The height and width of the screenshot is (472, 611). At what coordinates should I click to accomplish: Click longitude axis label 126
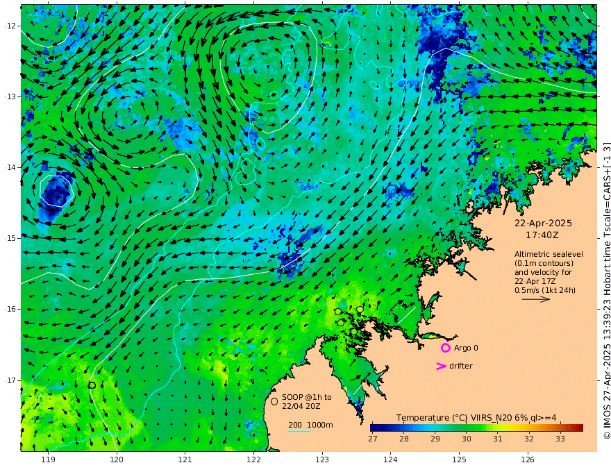point(528,460)
